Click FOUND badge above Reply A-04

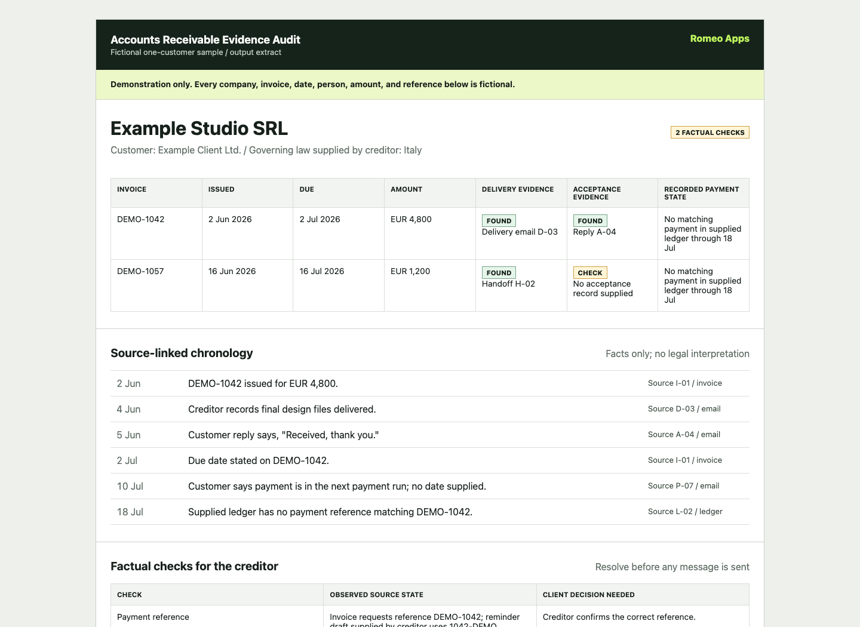tap(590, 221)
